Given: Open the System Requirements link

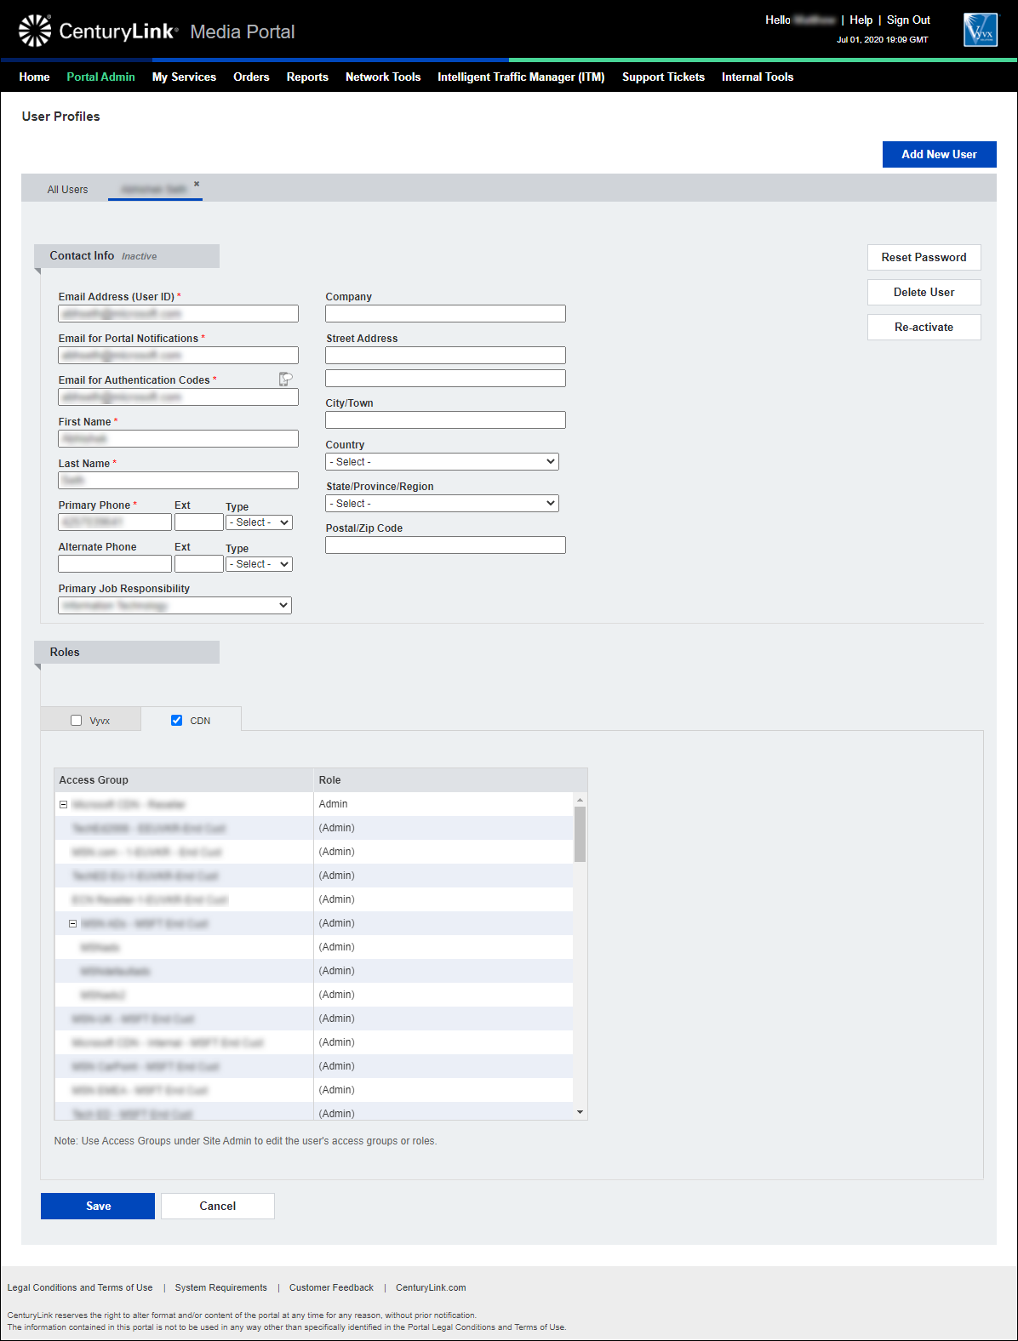Looking at the screenshot, I should tap(220, 1287).
